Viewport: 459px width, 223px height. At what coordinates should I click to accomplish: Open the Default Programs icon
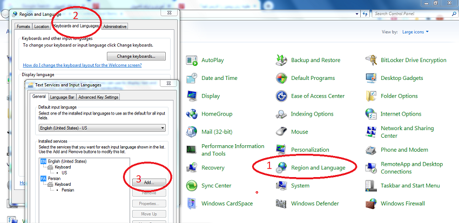[281, 78]
